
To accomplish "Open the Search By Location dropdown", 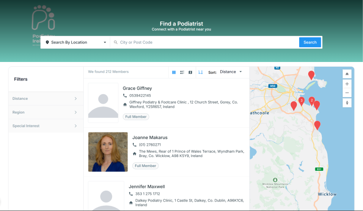I will [x=76, y=43].
